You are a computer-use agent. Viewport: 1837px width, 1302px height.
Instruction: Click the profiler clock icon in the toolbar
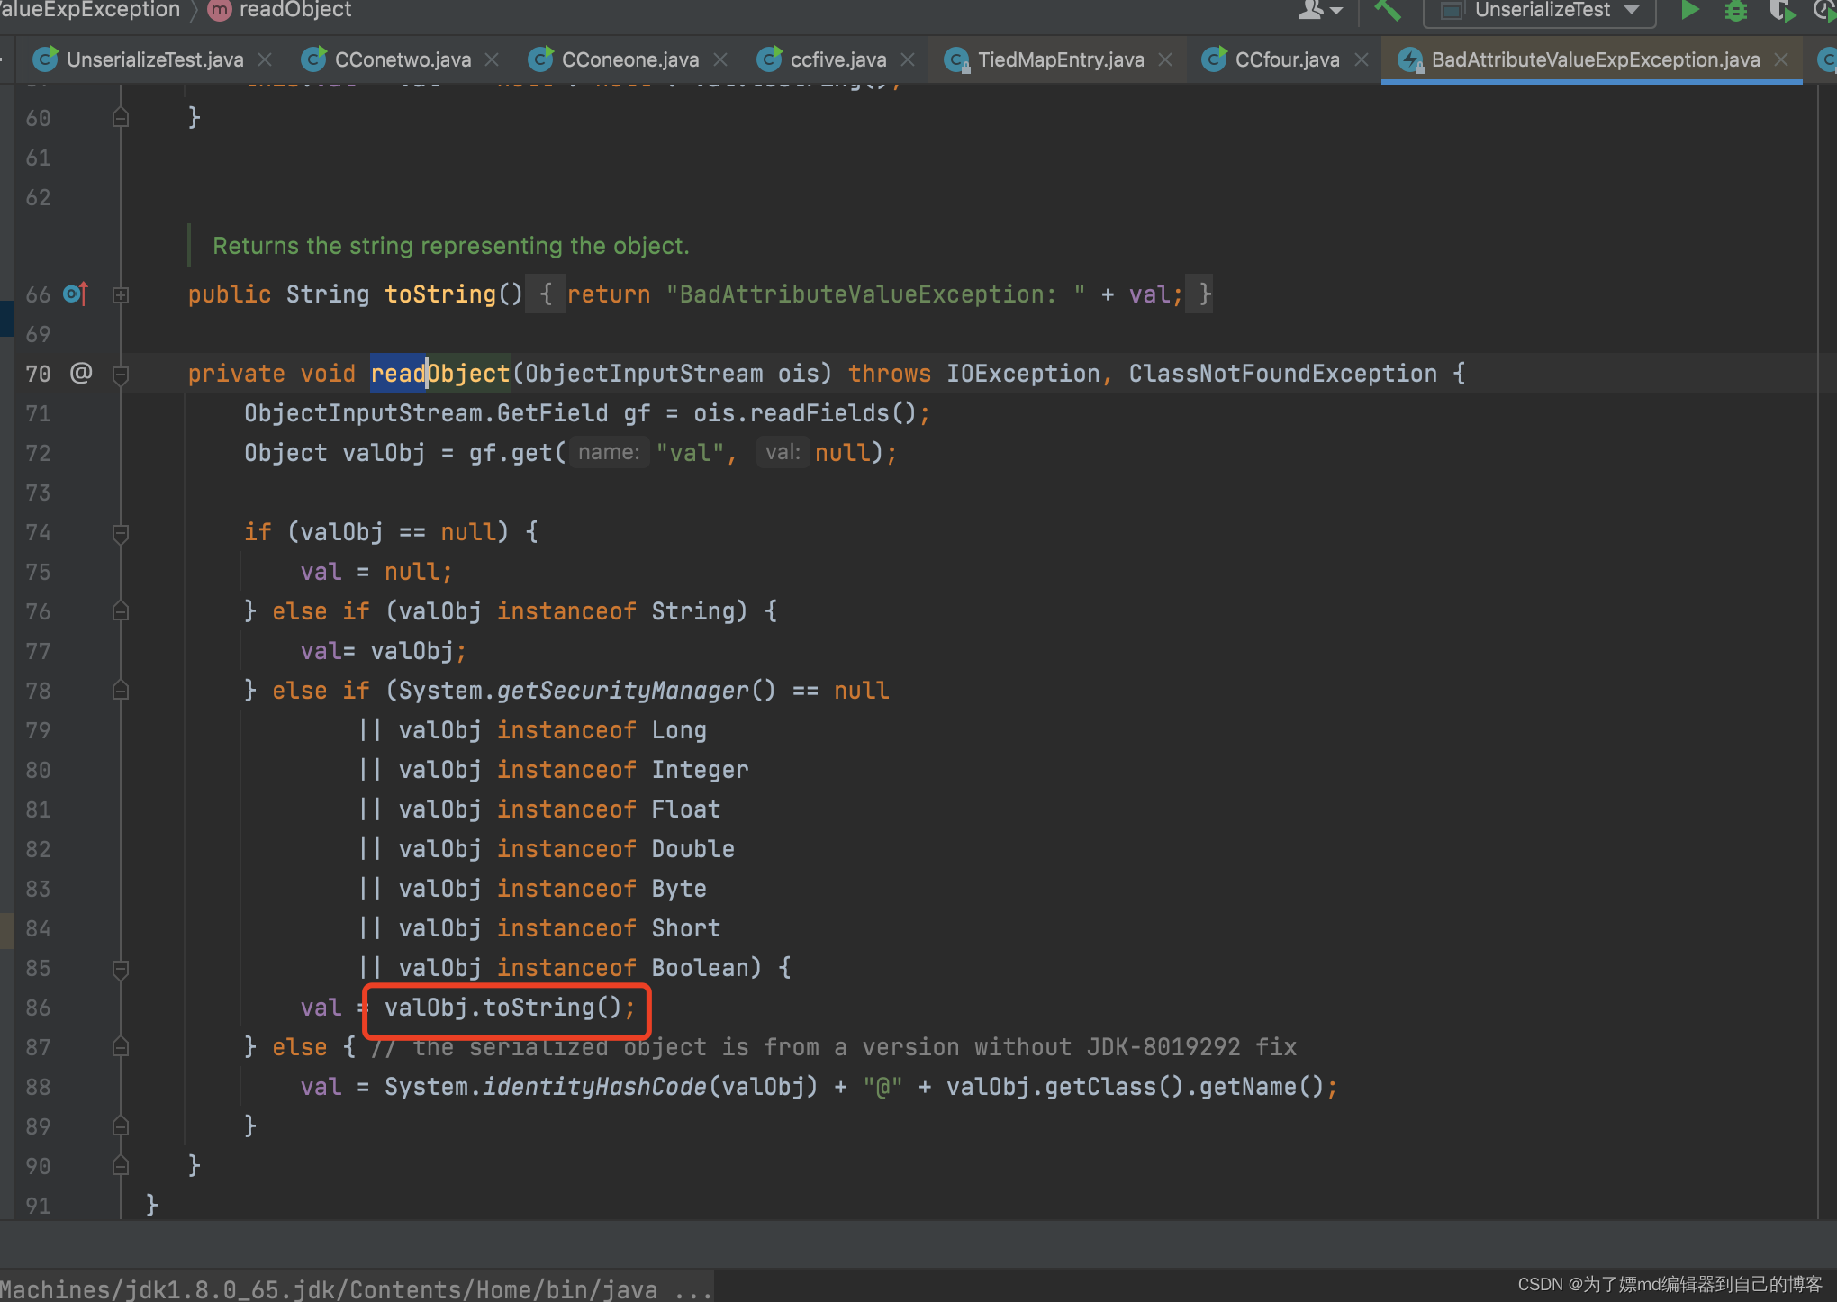pos(1824,11)
